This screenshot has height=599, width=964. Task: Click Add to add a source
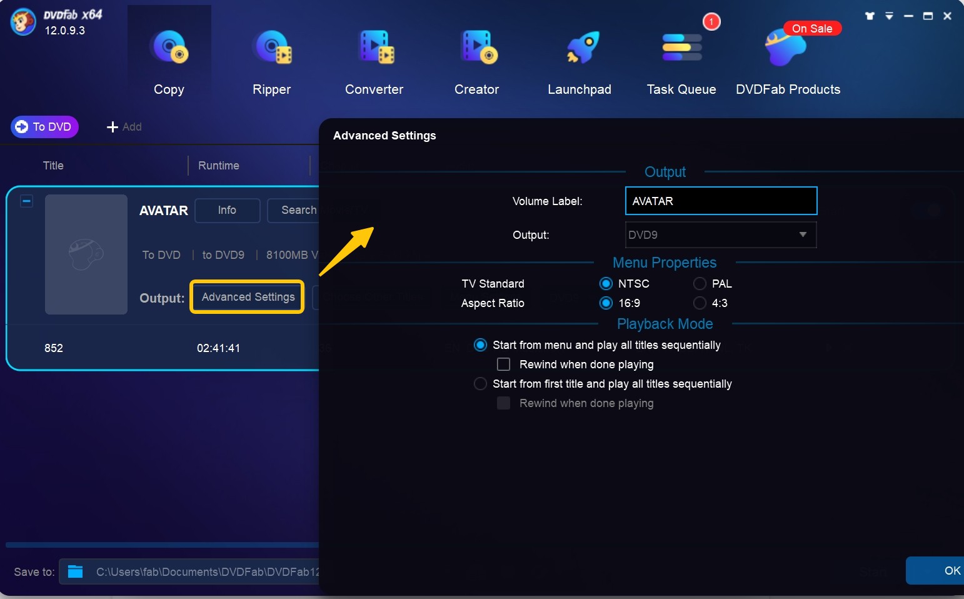click(x=124, y=127)
